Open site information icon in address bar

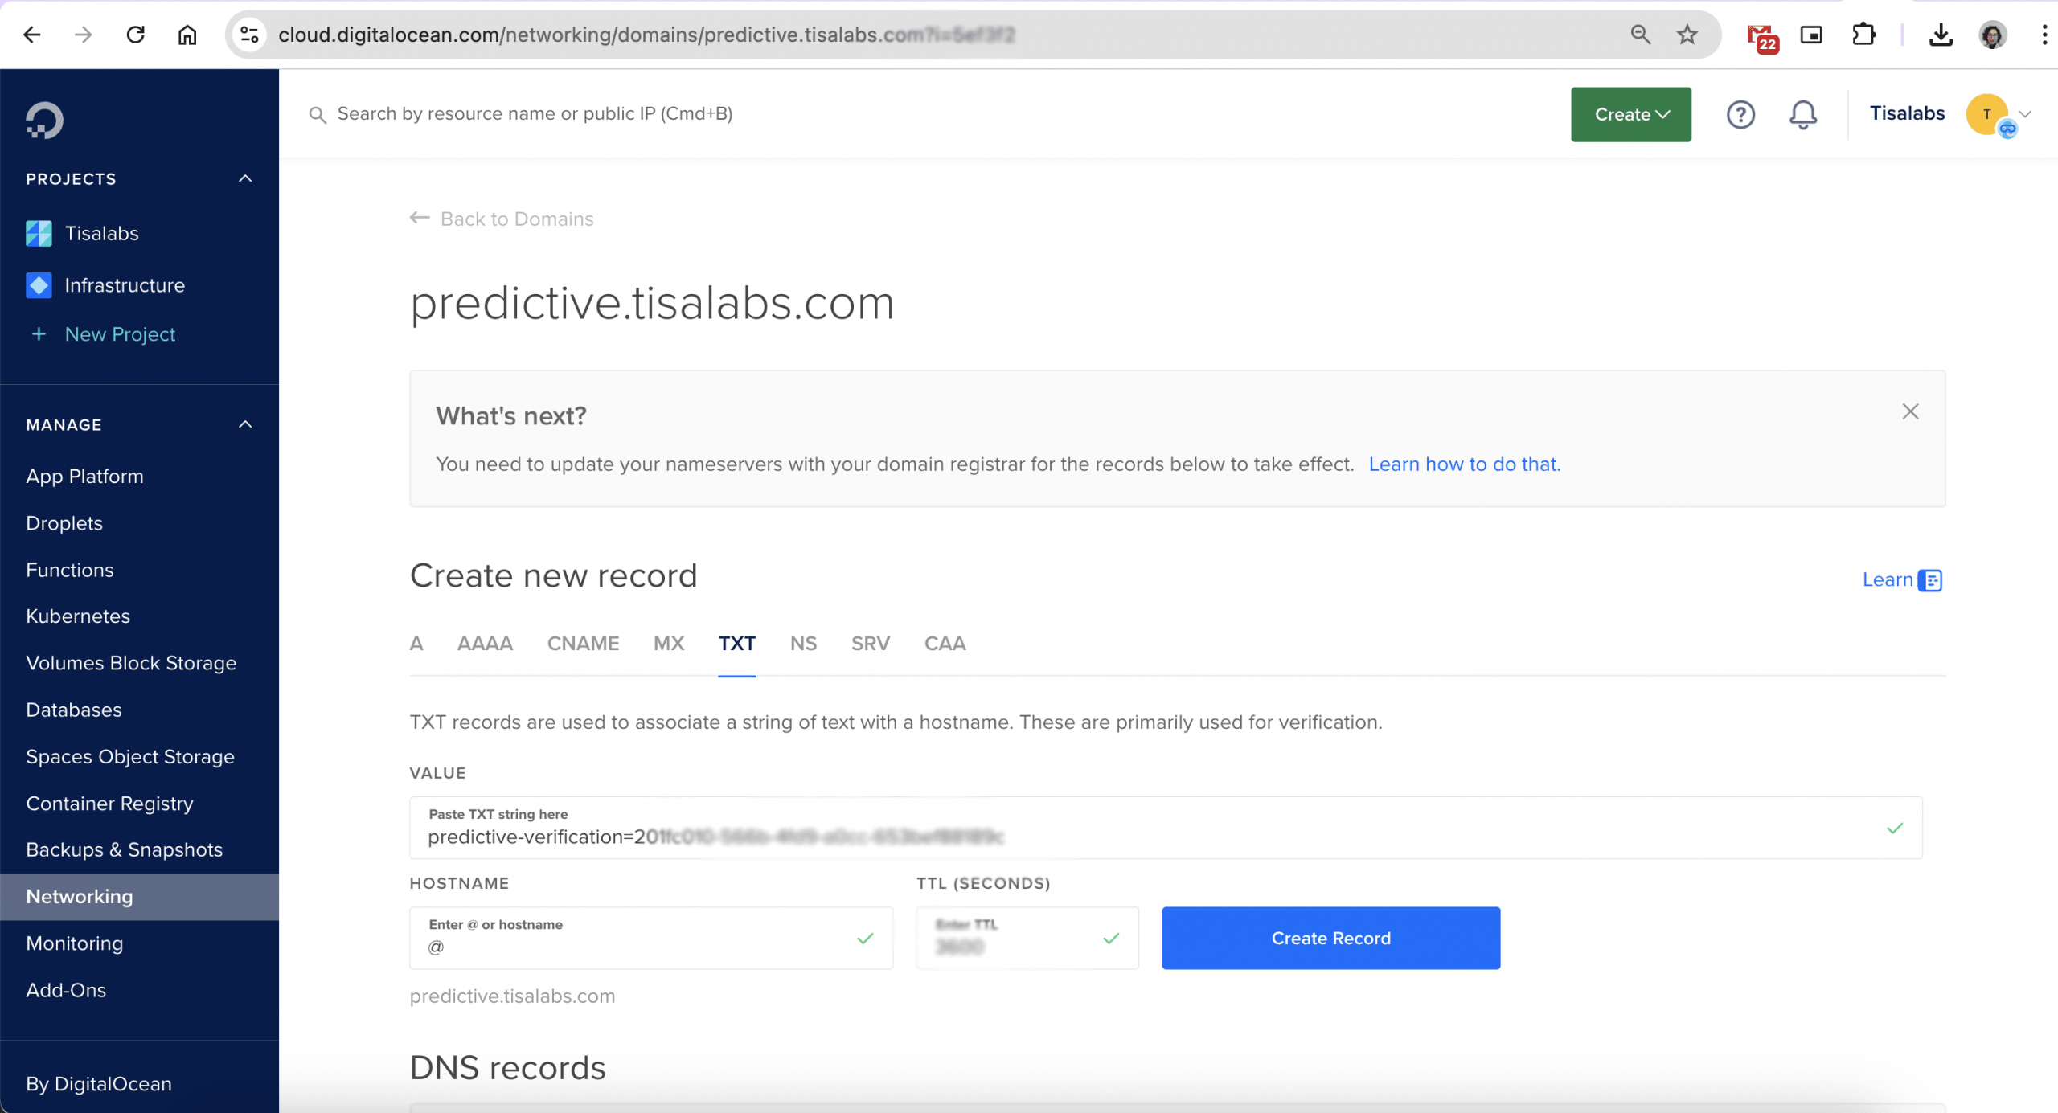click(249, 35)
